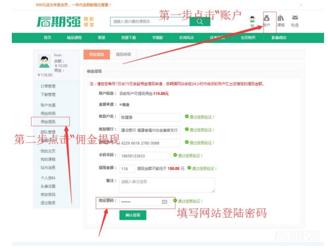Click the keyboard icon in password field
This screenshot has height=248, width=328.
tap(165, 202)
